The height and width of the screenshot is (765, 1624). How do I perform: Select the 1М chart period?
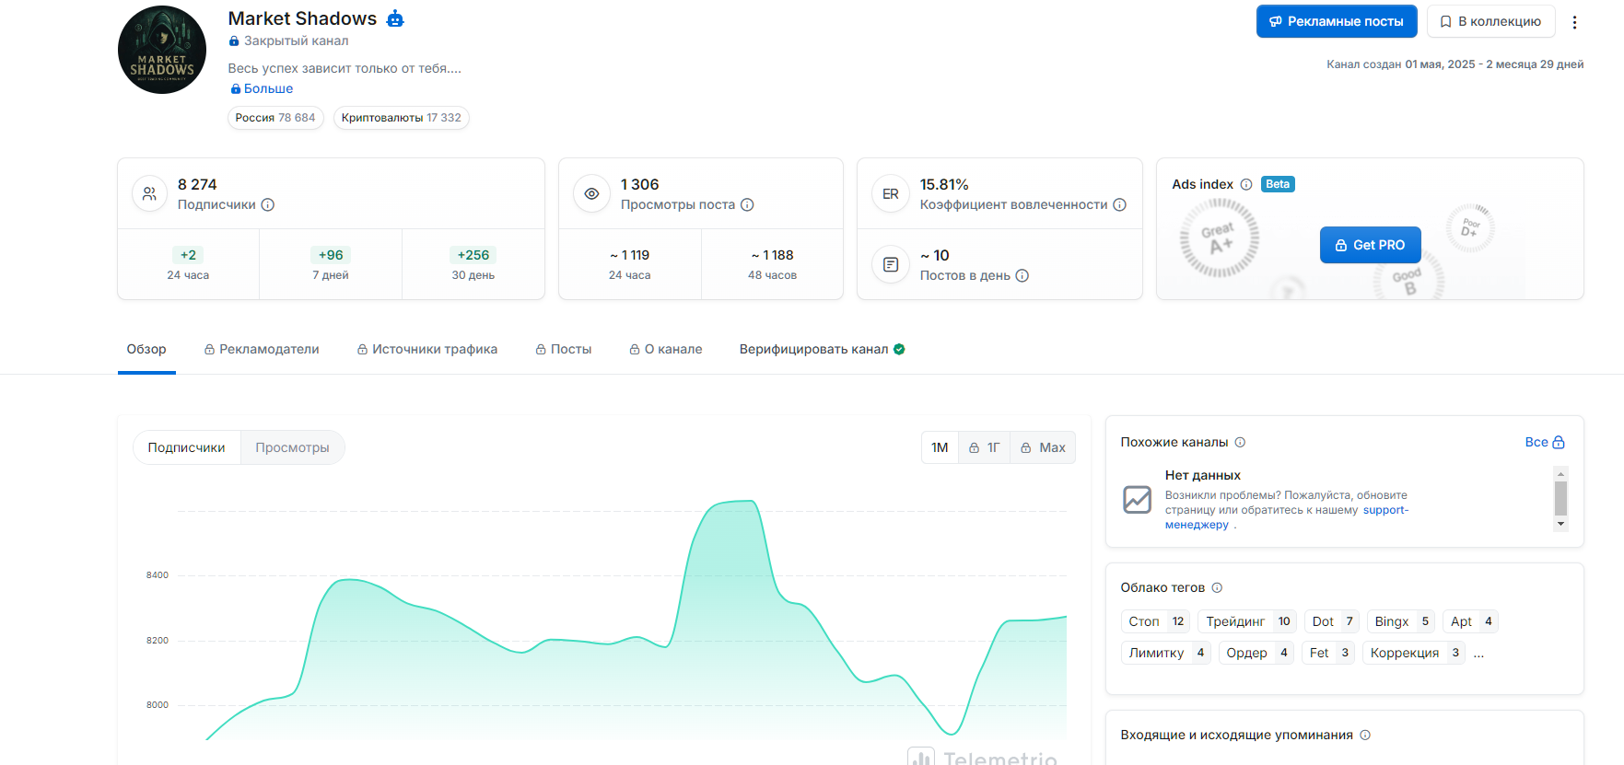[x=940, y=447]
